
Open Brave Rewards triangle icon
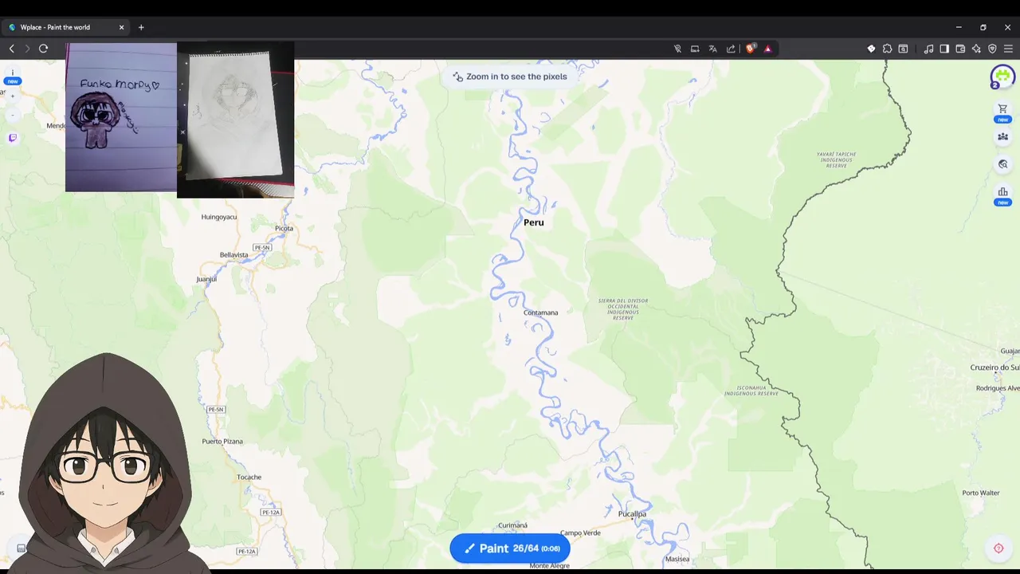click(767, 49)
